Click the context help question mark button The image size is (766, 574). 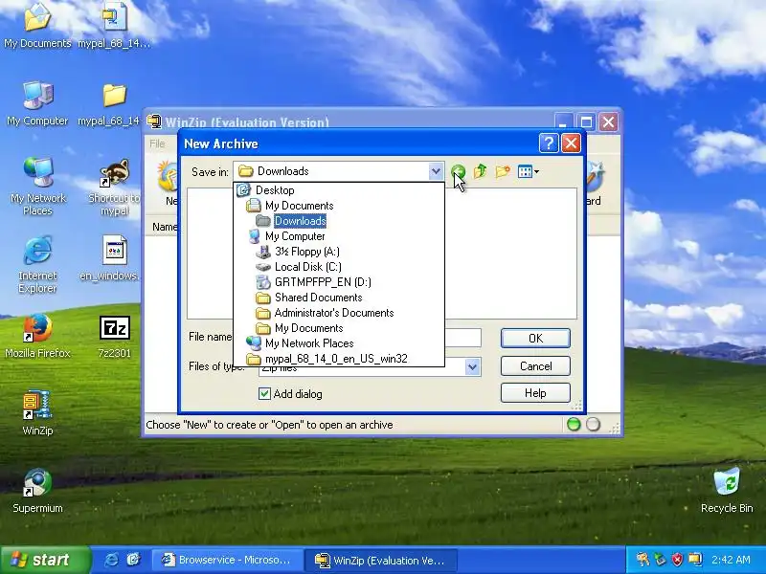(548, 143)
